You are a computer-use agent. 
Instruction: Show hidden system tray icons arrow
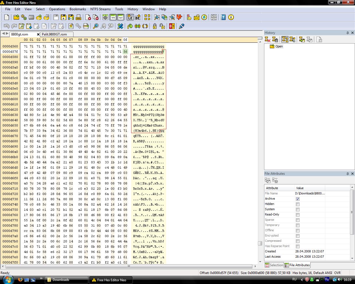point(302,280)
